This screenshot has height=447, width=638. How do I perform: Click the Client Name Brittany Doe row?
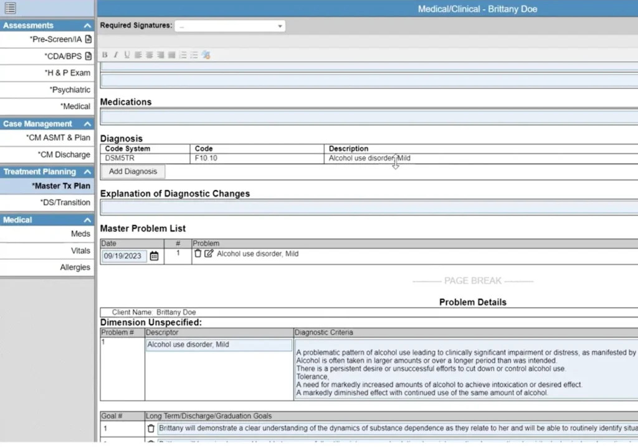pos(369,312)
